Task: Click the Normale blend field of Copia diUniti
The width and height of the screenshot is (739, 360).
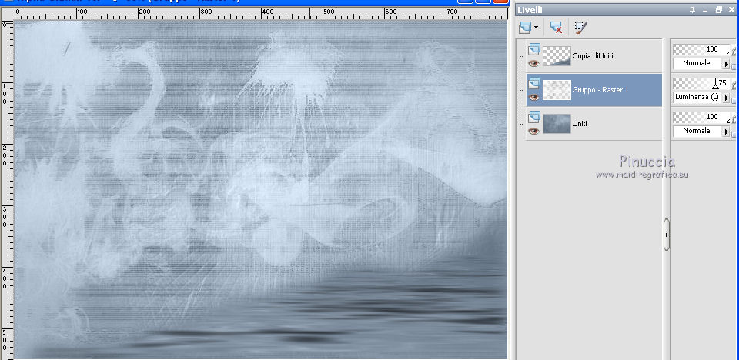Action: click(697, 64)
